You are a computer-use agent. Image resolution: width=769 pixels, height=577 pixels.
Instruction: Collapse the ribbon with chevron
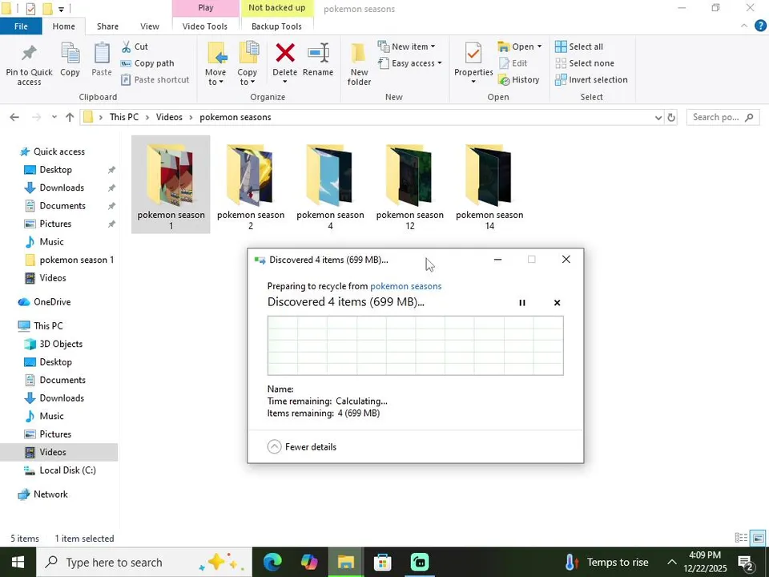point(744,26)
